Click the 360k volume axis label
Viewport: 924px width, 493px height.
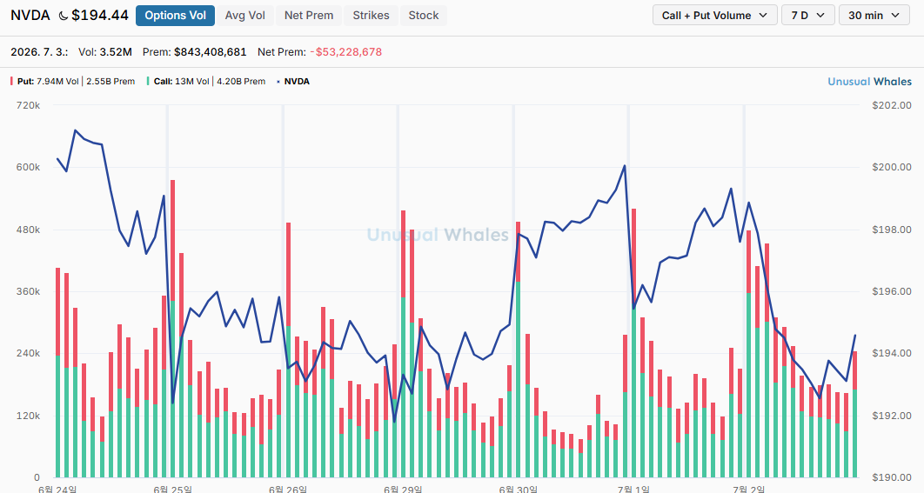[29, 291]
